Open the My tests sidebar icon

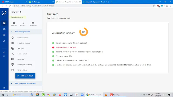4,23
